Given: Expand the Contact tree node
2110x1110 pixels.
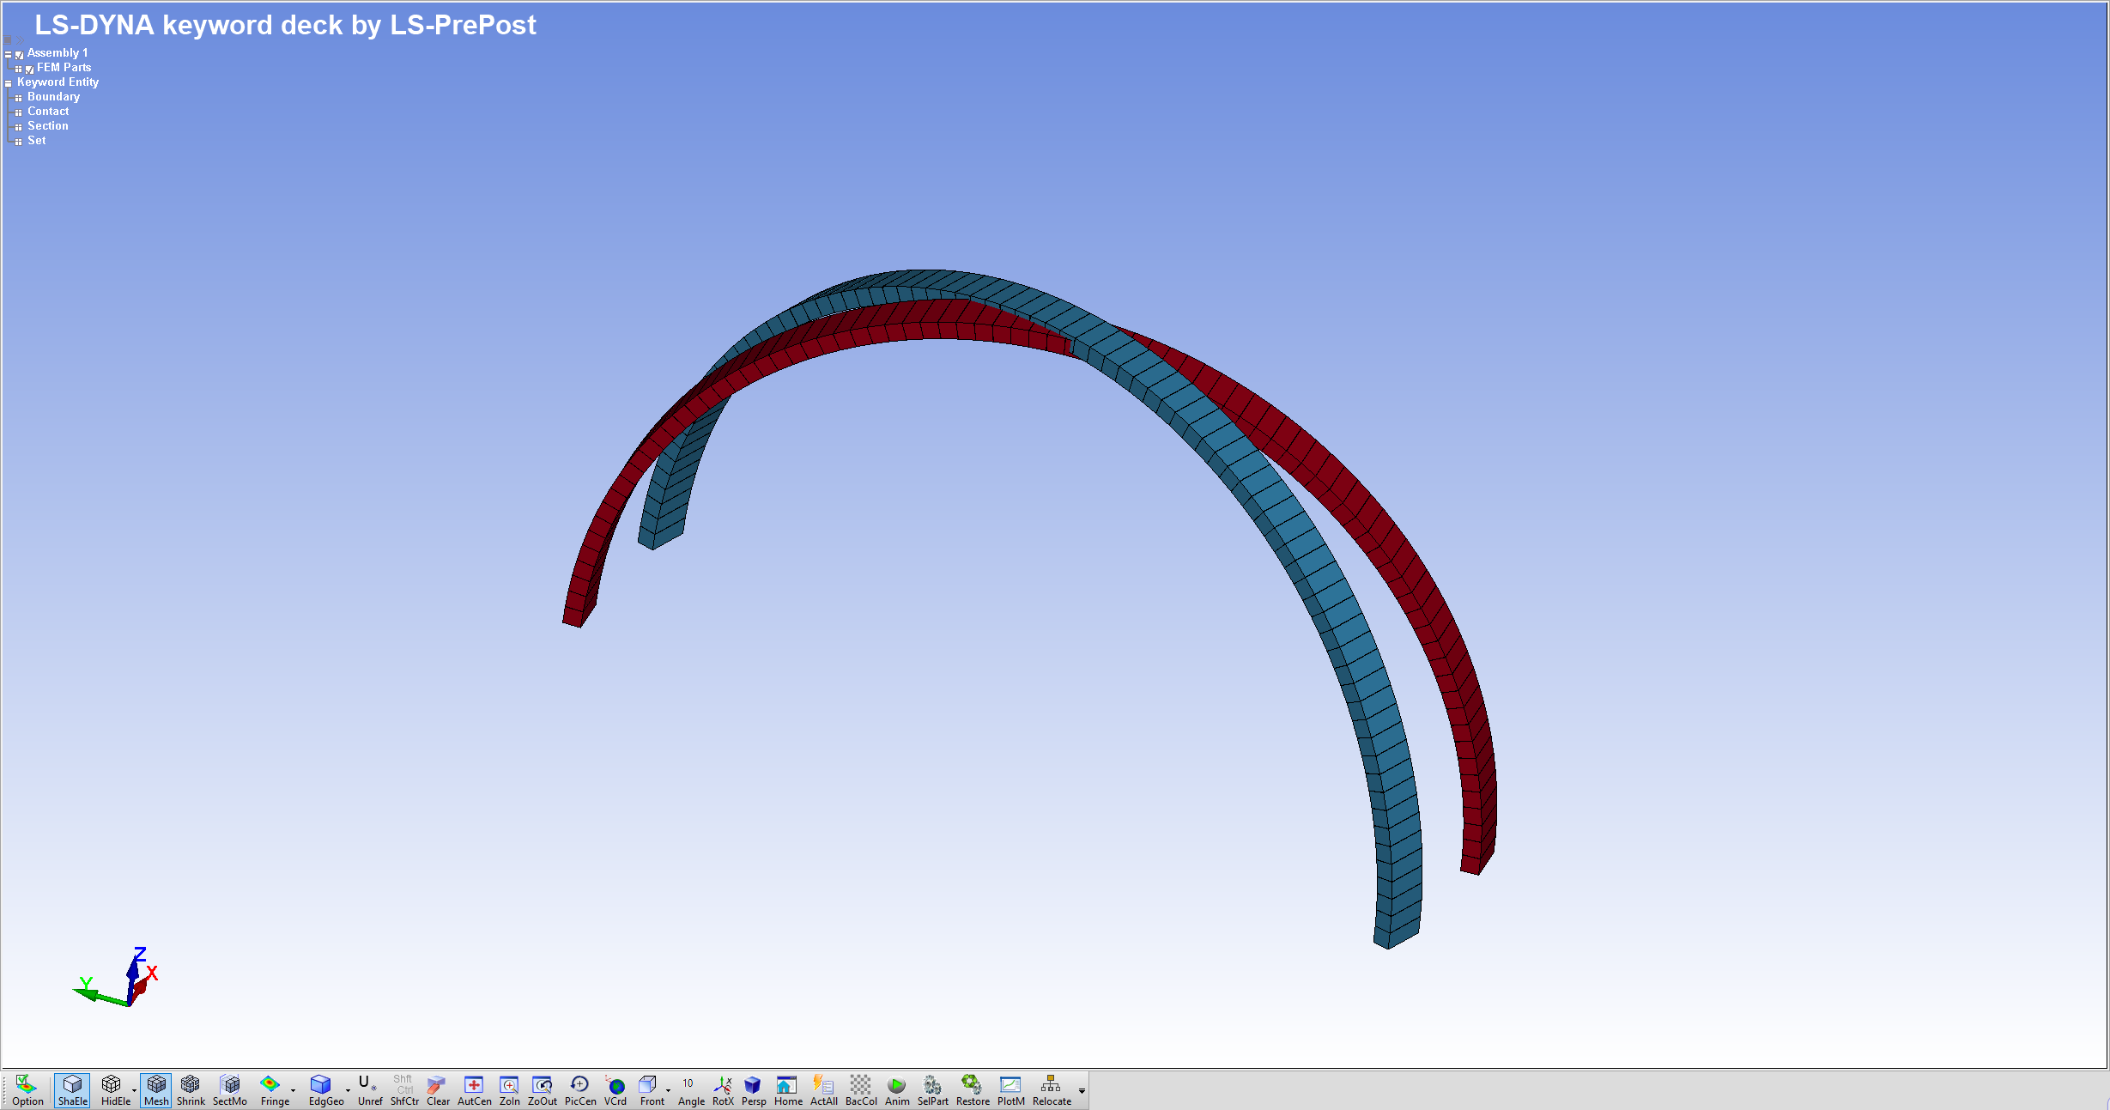Looking at the screenshot, I should (18, 112).
